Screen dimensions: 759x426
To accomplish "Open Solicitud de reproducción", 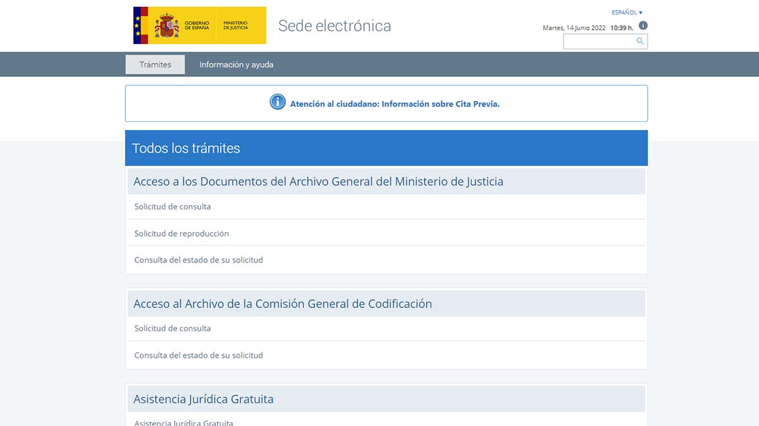I will 181,233.
